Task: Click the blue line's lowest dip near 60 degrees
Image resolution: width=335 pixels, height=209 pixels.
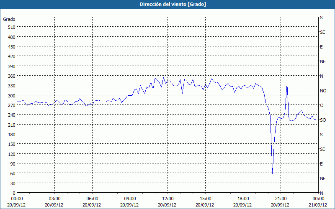Action: pos(273,173)
